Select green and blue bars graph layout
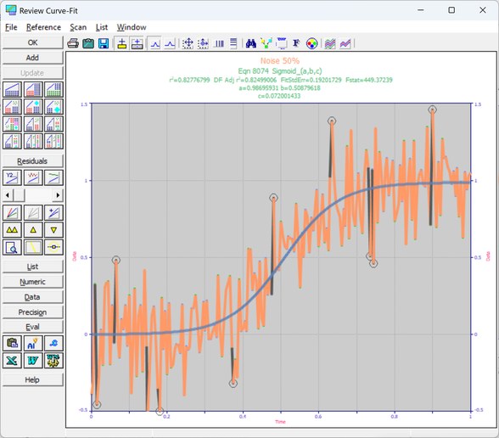The height and width of the screenshot is (438, 499). coord(53,89)
